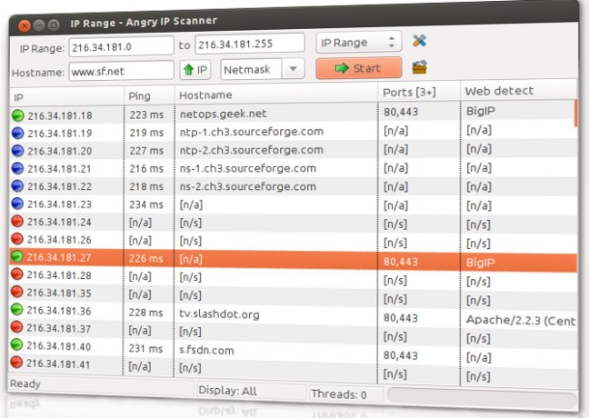Click the blue status dot for 216.34.181.19
Image resolution: width=589 pixels, height=418 pixels.
(x=17, y=133)
